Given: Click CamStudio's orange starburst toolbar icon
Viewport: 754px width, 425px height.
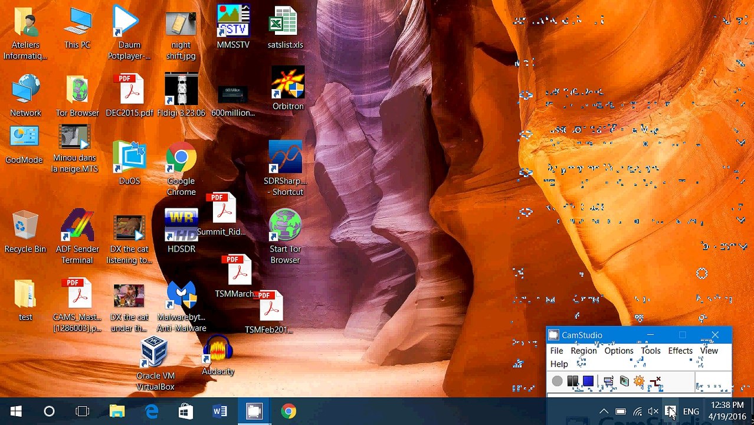Looking at the screenshot, I should point(639,381).
